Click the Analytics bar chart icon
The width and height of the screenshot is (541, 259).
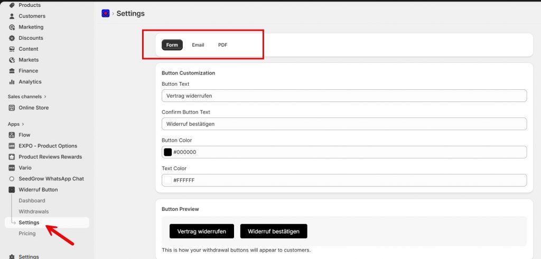coord(12,82)
